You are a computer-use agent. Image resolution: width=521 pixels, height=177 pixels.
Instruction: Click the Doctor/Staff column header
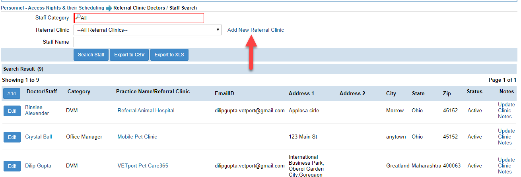pyautogui.click(x=42, y=91)
